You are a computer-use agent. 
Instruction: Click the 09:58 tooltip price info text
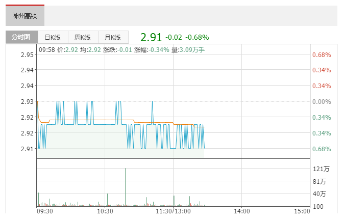pos(122,50)
